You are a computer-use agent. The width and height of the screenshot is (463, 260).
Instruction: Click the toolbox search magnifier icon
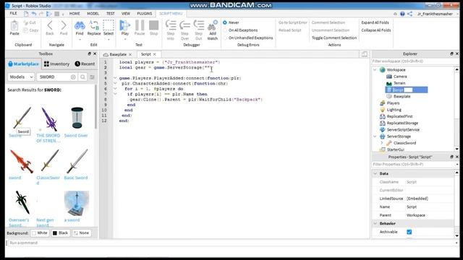point(82,77)
